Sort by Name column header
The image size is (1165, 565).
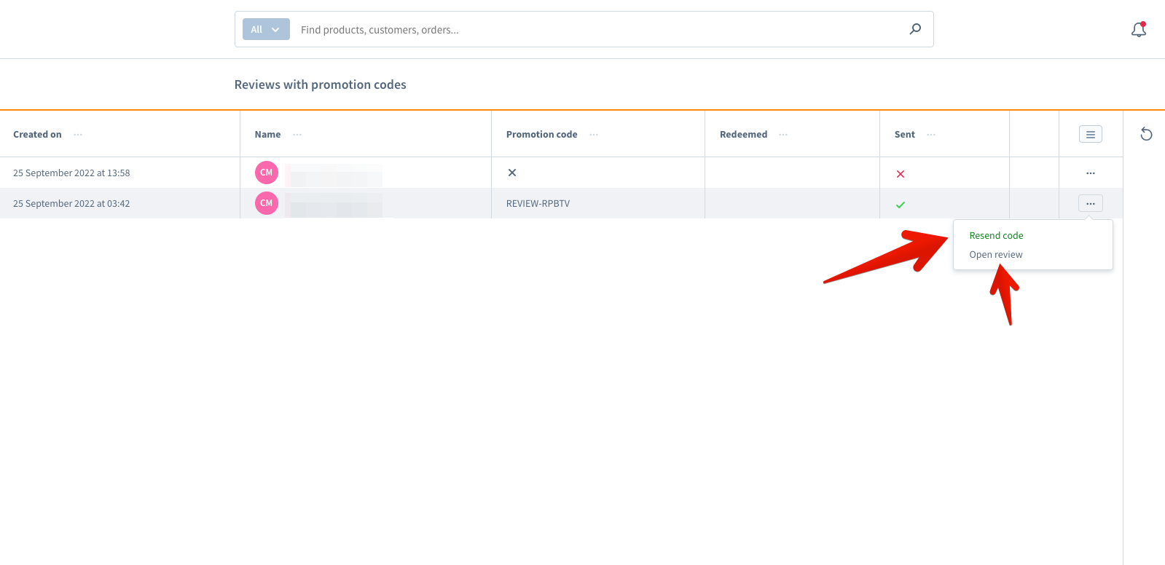[x=267, y=135]
